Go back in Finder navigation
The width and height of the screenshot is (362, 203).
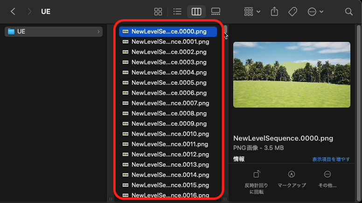click(13, 12)
